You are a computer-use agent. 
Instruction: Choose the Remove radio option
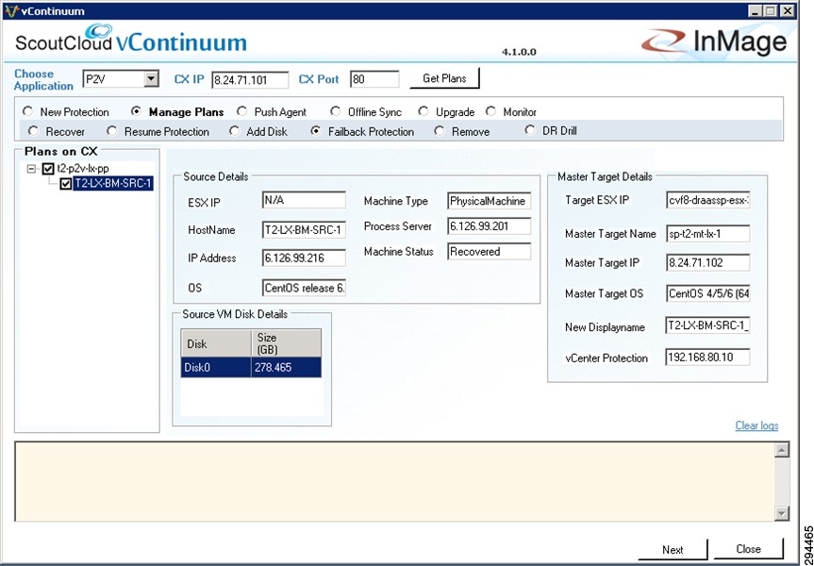coord(440,131)
